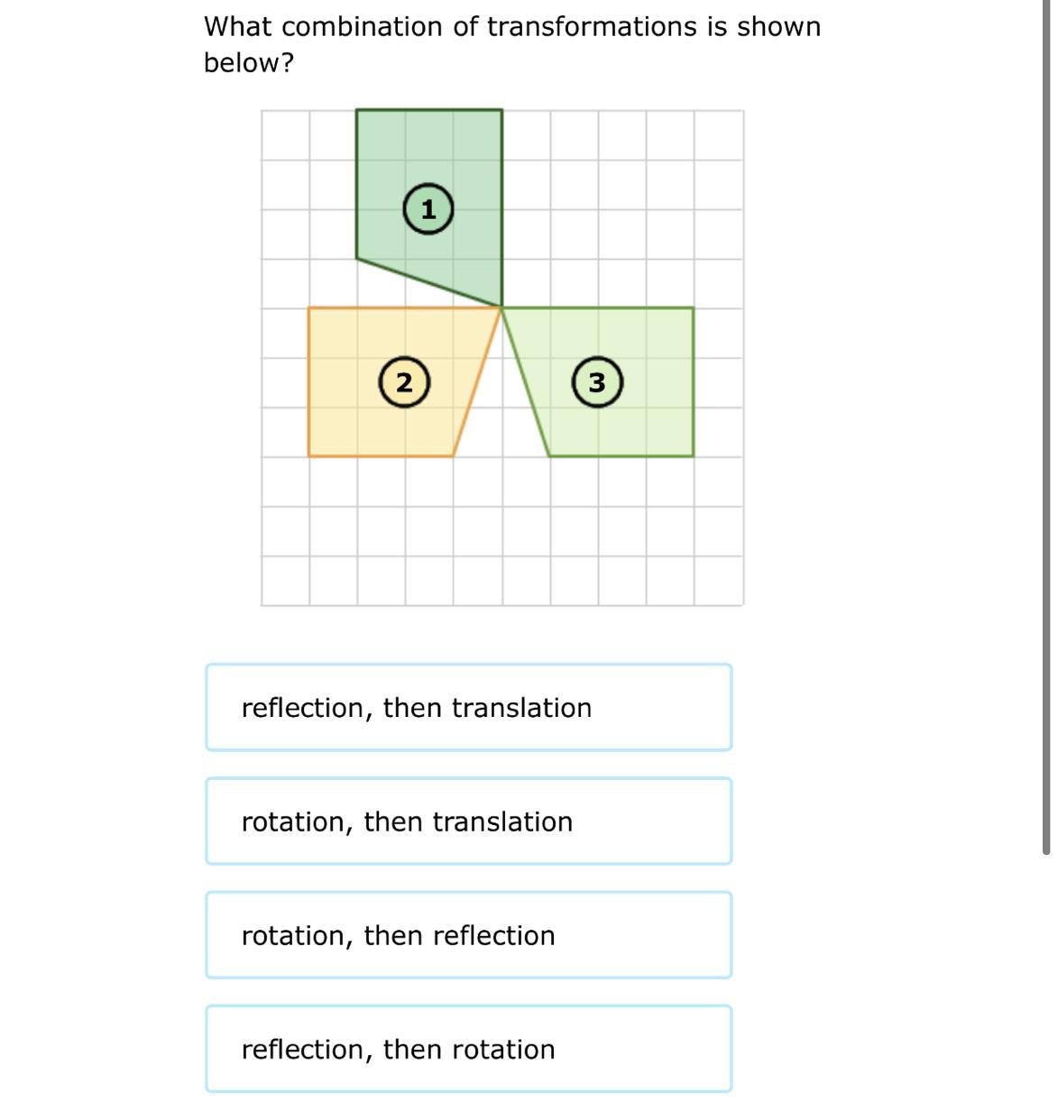Select "reflection, then rotation" choice
Image resolution: width=1058 pixels, height=1120 pixels.
468,1049
